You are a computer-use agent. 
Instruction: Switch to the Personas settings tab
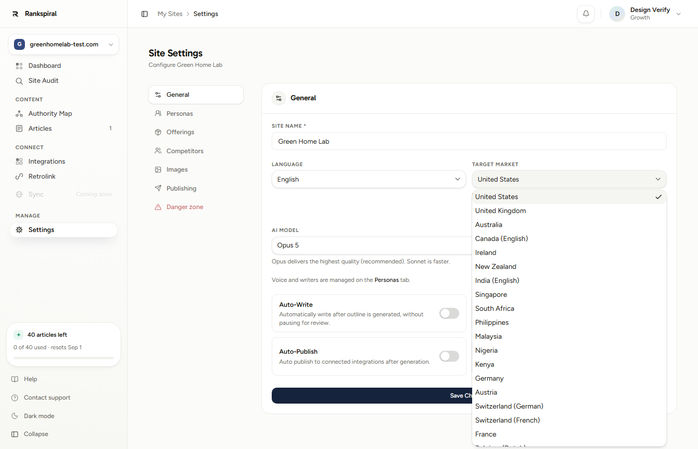pyautogui.click(x=196, y=114)
